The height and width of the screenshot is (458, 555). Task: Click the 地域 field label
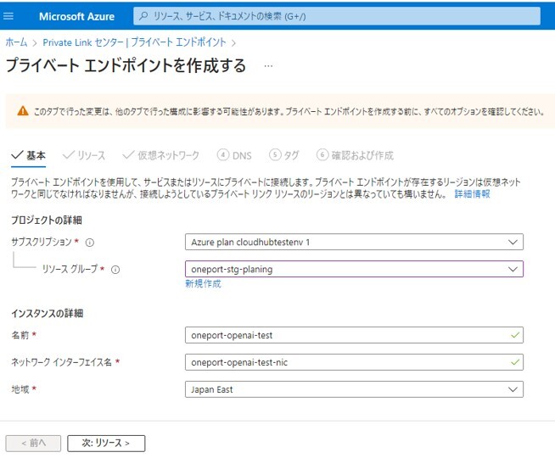(20, 389)
